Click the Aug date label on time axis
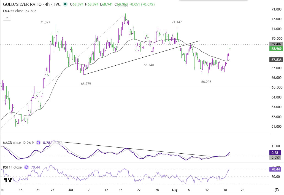The height and width of the screenshot is (195, 284). (x=174, y=190)
